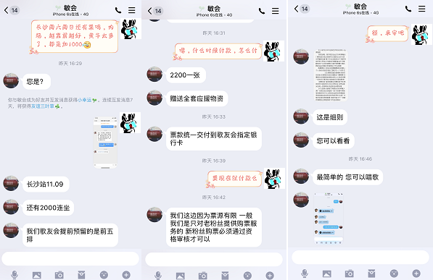Viewport: 433px width, 280px height.
Task: Start a voice call in the left chat screenshot
Action: (x=118, y=10)
